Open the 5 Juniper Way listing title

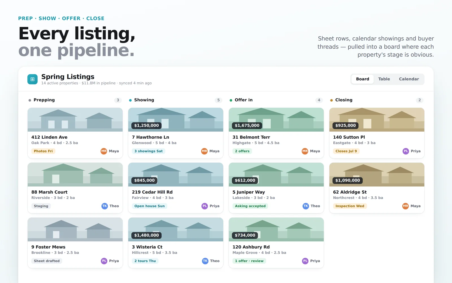pyautogui.click(x=249, y=192)
